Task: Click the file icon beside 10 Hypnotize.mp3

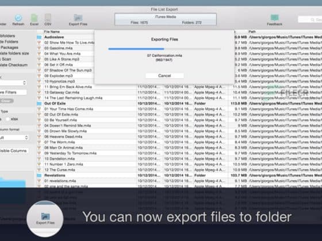Action: click(39, 81)
